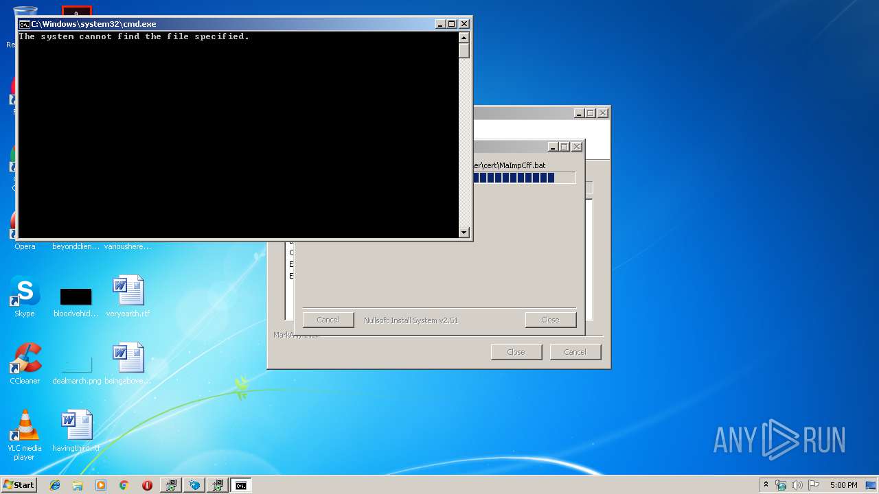This screenshot has width=879, height=494.
Task: Click cmd window scrollbar up arrow
Action: point(464,37)
